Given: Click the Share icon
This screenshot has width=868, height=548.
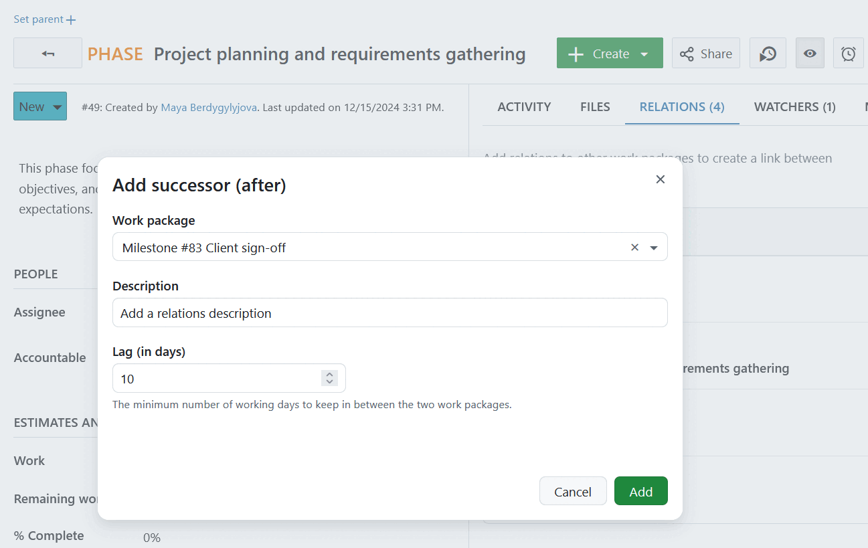Looking at the screenshot, I should click(x=705, y=53).
